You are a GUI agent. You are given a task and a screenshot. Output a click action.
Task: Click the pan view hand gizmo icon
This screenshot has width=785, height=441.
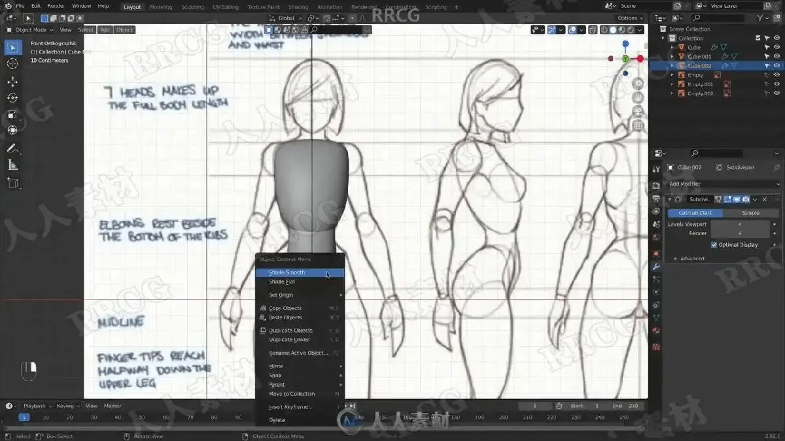tap(638, 98)
